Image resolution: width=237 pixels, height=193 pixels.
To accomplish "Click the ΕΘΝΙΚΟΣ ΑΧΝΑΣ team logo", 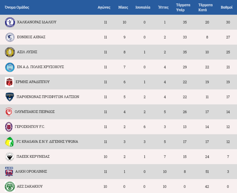I will coord(10,37).
